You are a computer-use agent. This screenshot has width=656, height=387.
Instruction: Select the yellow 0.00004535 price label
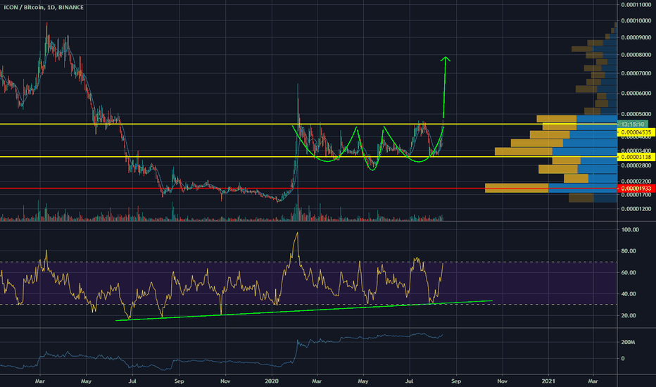636,132
